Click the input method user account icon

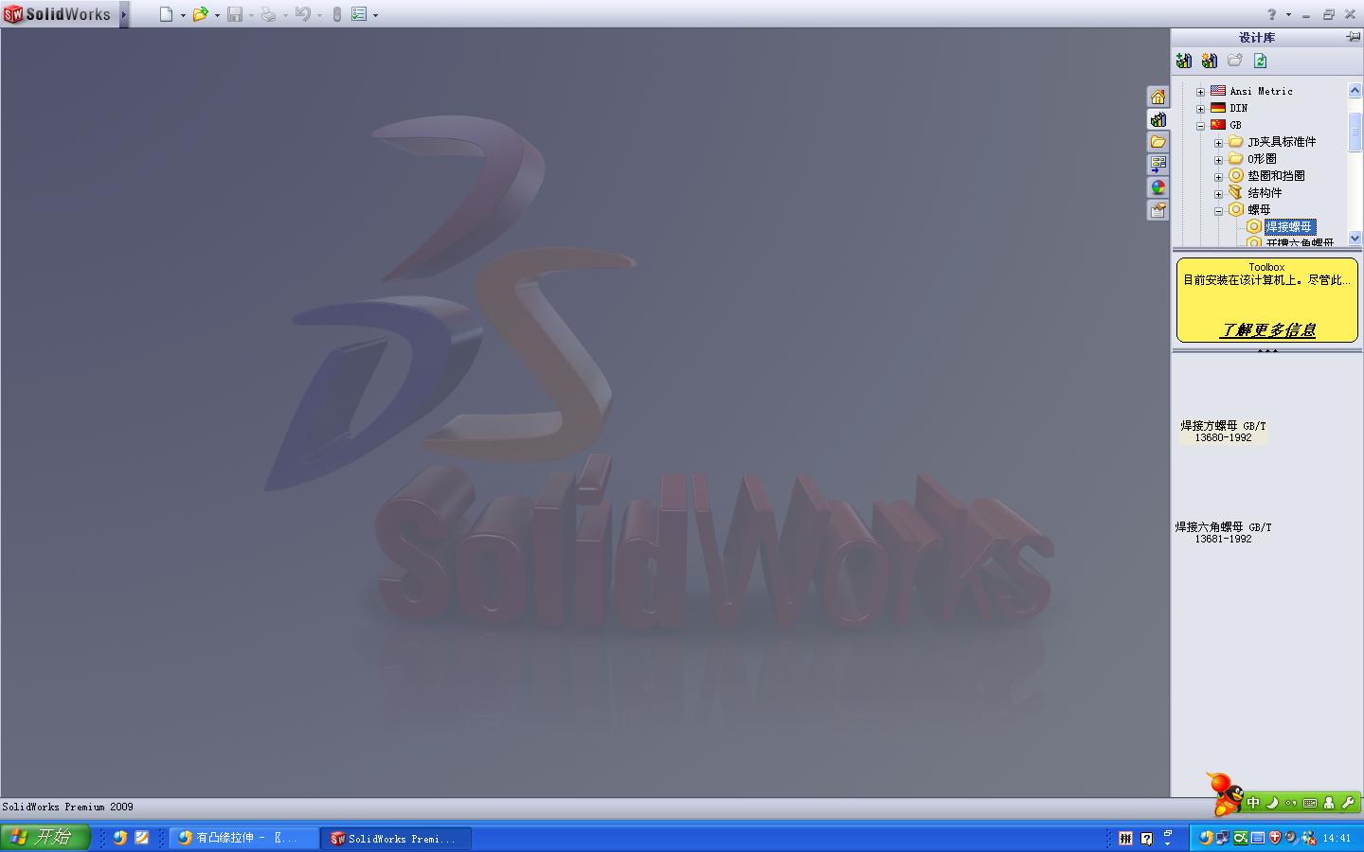tap(1329, 803)
